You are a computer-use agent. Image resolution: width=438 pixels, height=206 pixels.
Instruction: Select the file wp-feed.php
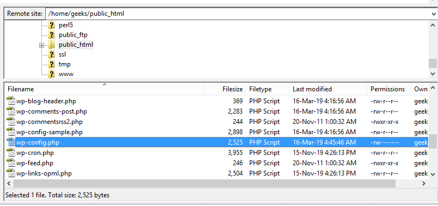tap(35, 163)
